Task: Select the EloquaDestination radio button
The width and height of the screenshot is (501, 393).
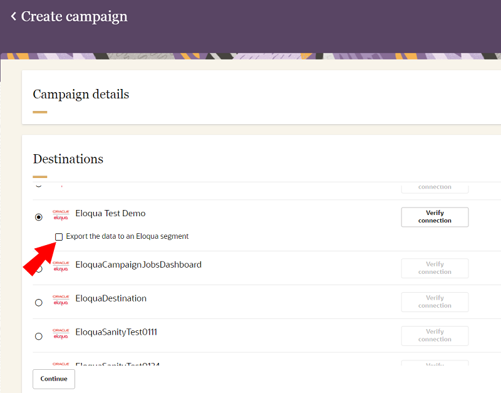Action: pyautogui.click(x=39, y=303)
